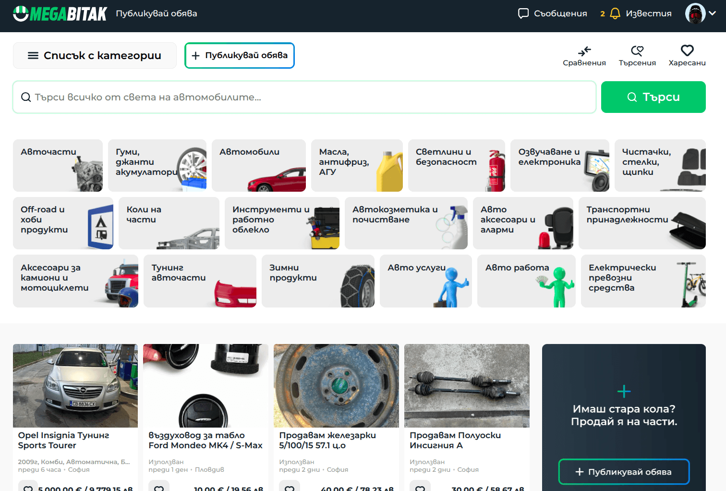Expand the Списък с категории menu
Image resolution: width=726 pixels, height=491 pixels.
click(95, 56)
